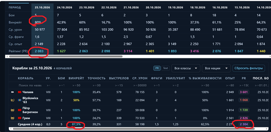The width and height of the screenshot is (271, 132).
Task: Click the 1 720 PR badge
Action: 244,110
